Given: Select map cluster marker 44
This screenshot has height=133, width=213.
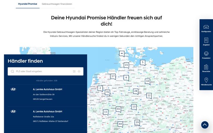Looking at the screenshot, I should point(120,124).
